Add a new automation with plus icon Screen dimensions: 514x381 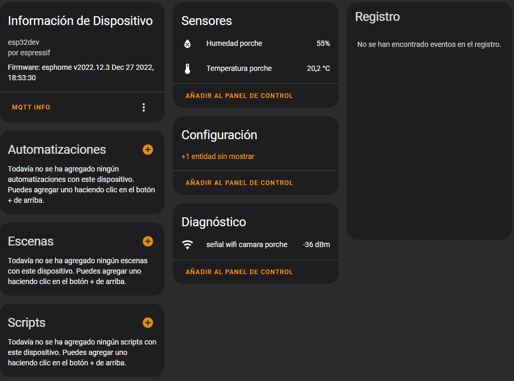(148, 150)
